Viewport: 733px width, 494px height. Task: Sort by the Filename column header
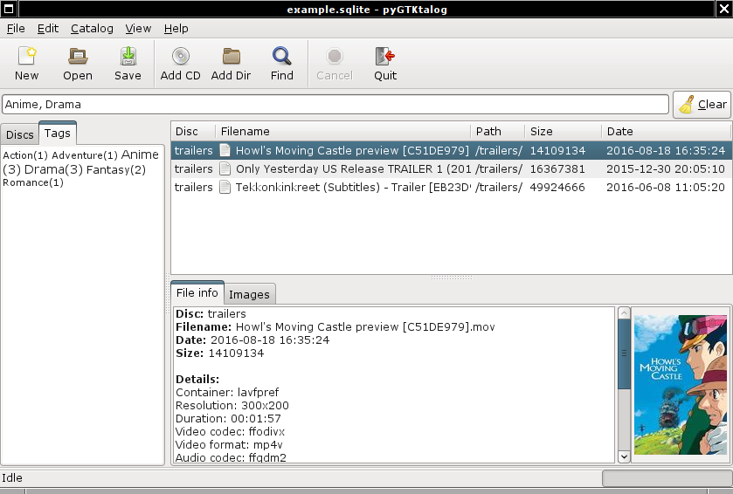342,131
